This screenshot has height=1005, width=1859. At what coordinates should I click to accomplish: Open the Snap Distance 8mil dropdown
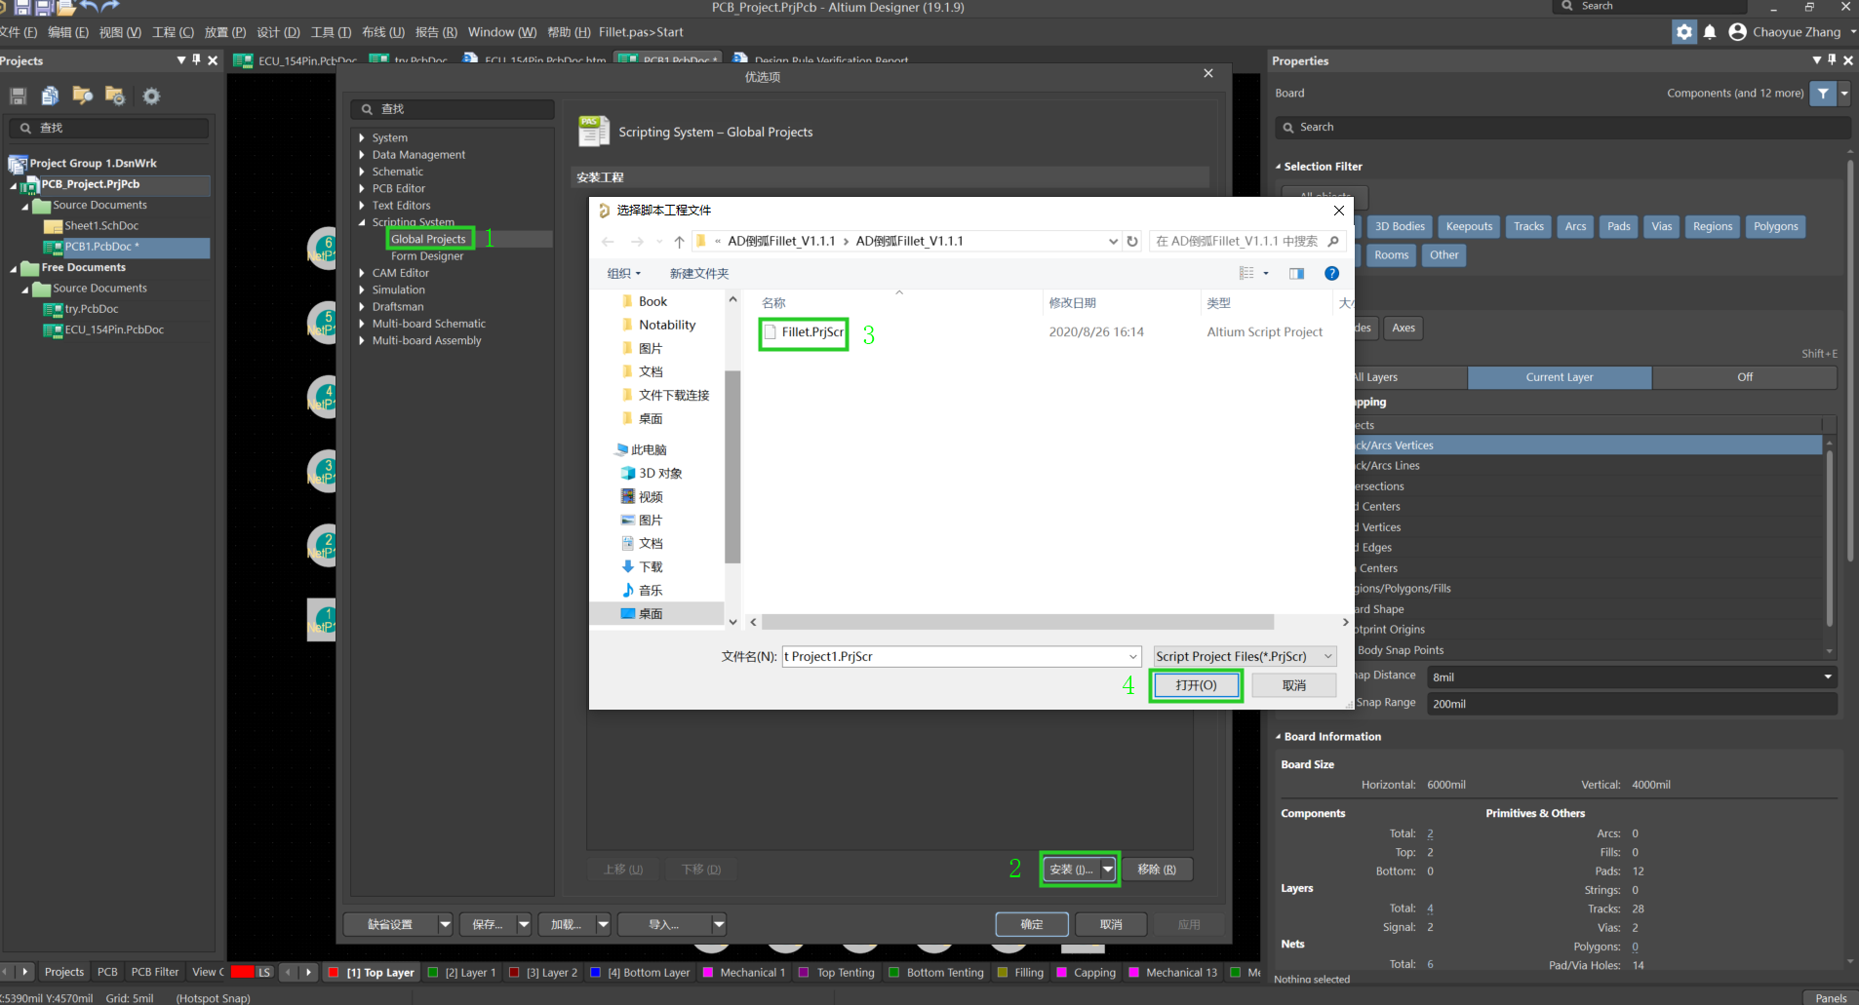1827,676
